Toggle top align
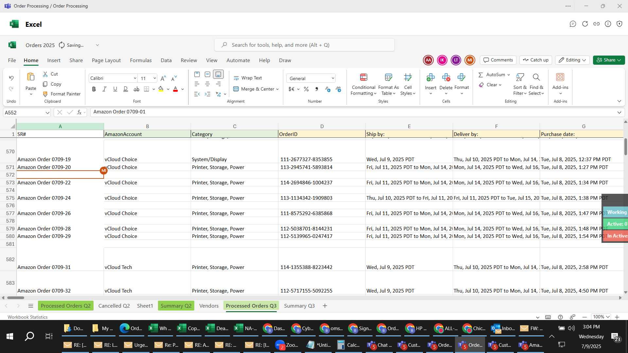 point(197,74)
